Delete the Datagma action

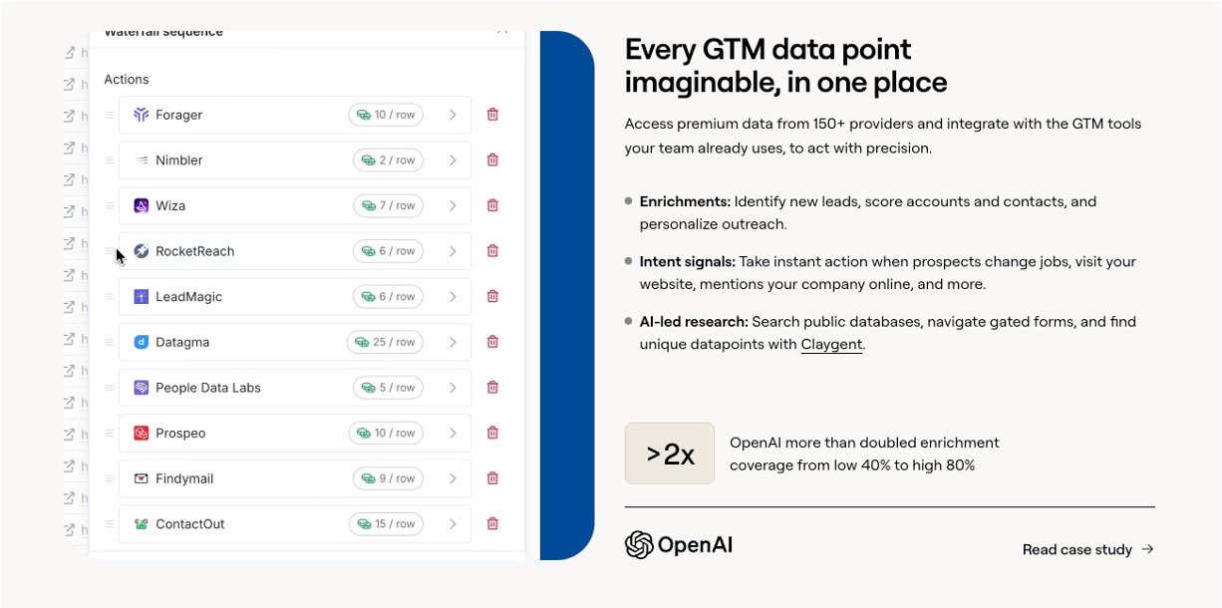click(492, 342)
